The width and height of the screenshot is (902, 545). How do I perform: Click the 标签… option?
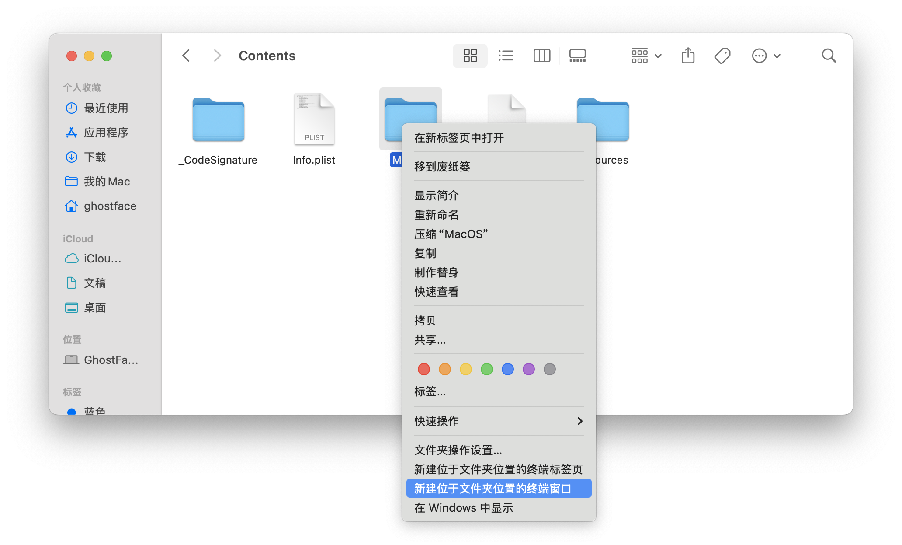(430, 391)
